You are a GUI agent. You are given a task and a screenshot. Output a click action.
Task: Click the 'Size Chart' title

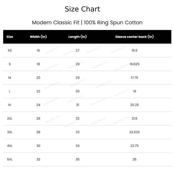(x=82, y=9)
